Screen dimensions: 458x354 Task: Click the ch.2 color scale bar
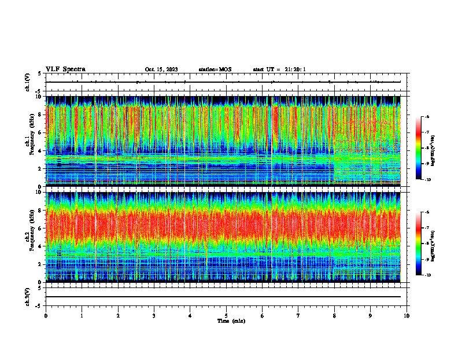tap(419, 244)
